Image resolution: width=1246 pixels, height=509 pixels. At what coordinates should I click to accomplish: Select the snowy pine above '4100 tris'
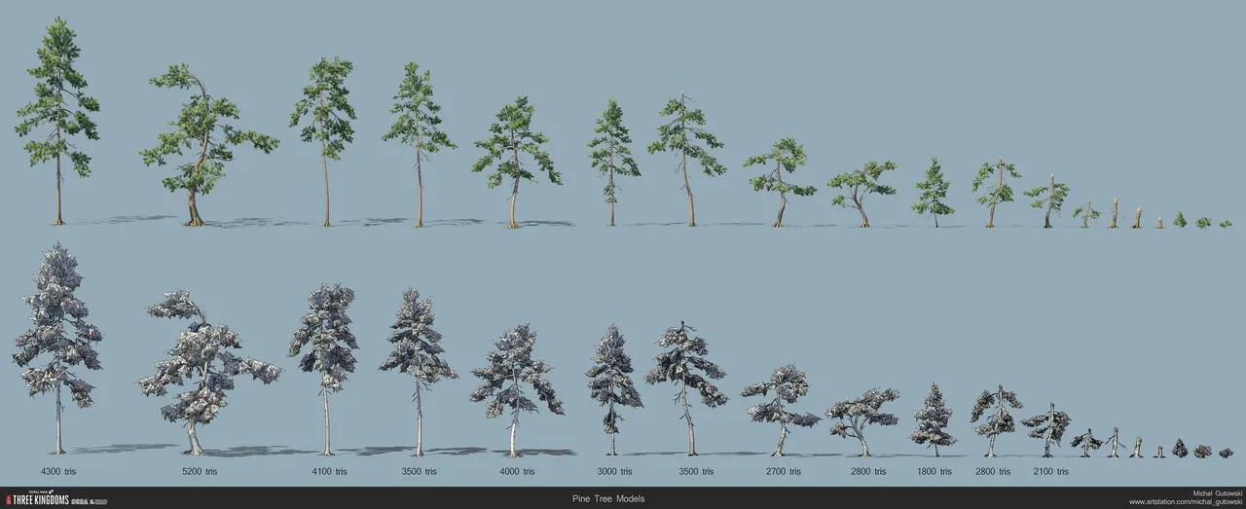pos(324,369)
